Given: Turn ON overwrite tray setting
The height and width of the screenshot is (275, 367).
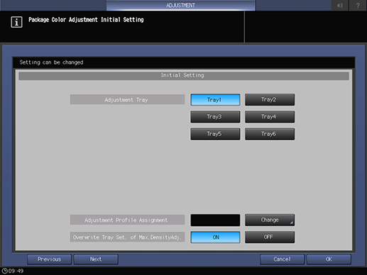Looking at the screenshot, I should coord(215,237).
